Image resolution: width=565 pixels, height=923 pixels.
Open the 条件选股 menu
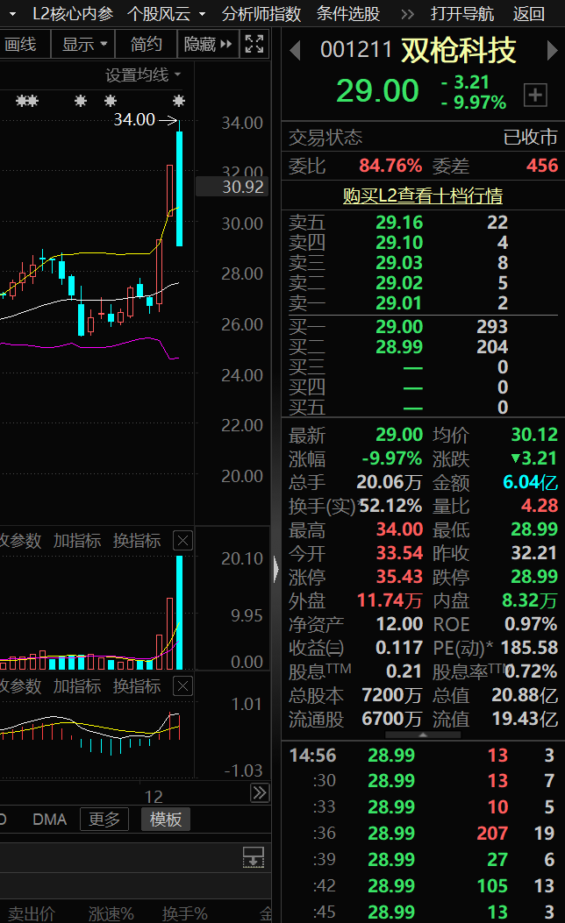coord(348,13)
